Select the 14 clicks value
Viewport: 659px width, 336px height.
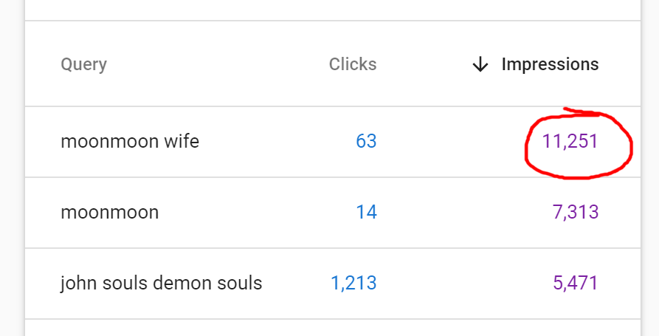pos(366,213)
